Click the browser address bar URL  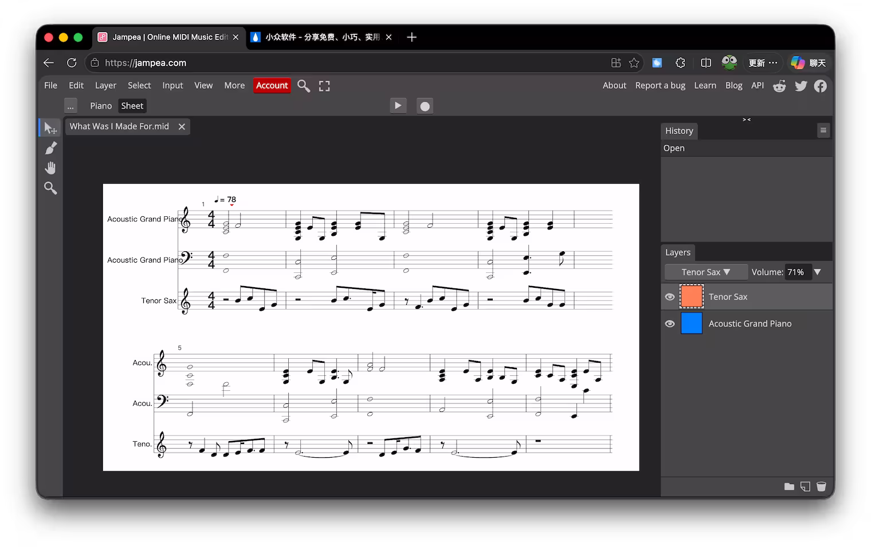146,63
